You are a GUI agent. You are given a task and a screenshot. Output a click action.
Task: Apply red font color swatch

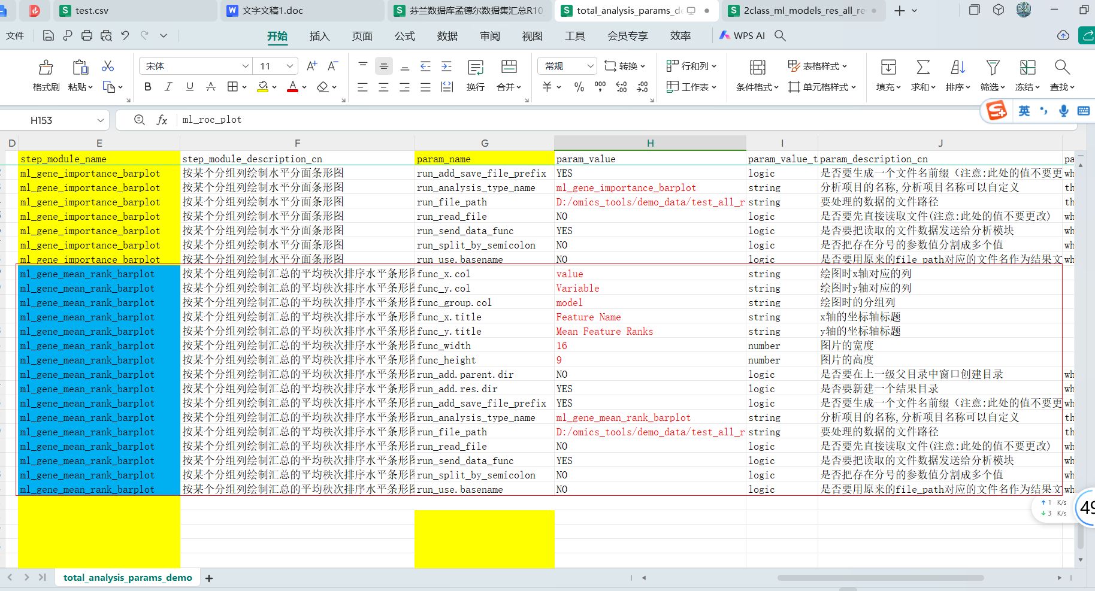point(292,87)
